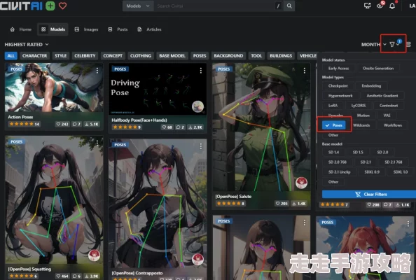The image size is (416, 280).
Task: Uncheck the Poses model type filter
Action: [x=334, y=125]
